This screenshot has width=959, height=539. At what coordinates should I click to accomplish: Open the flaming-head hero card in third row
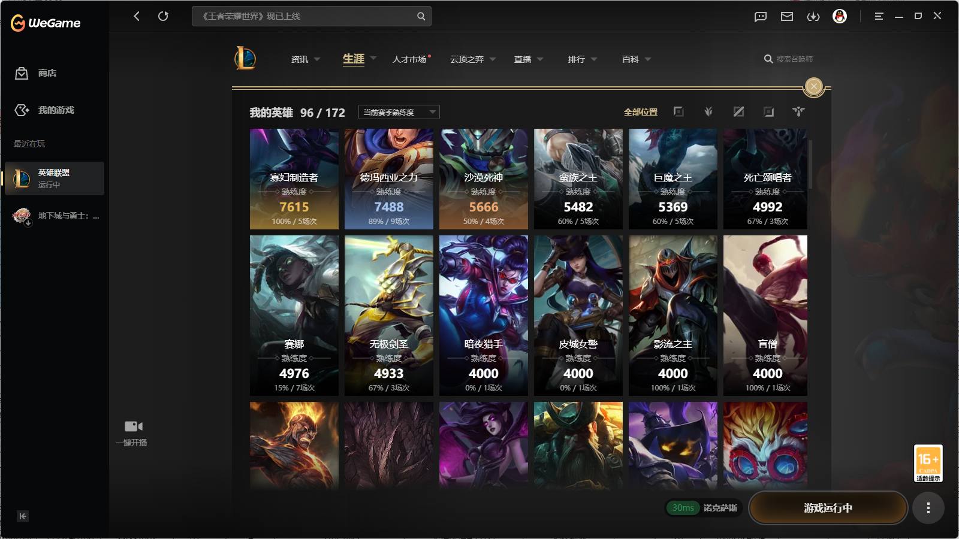tap(294, 446)
